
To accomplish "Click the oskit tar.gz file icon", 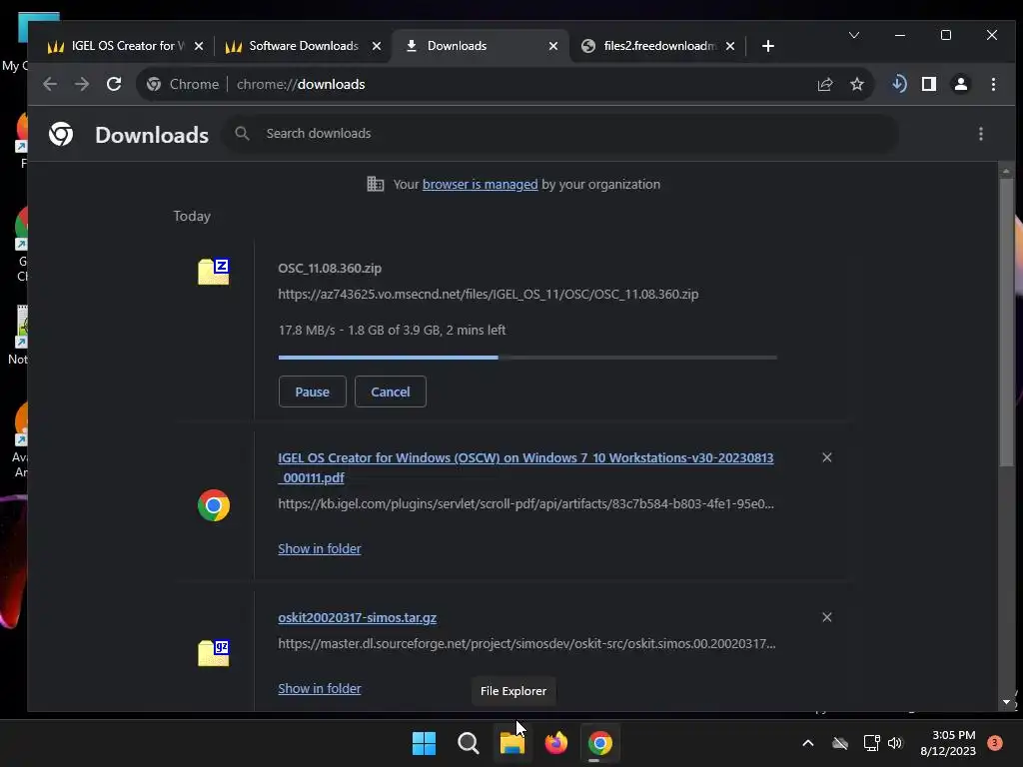I will 214,652.
